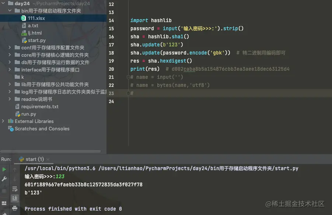Open run.py in the project tree
The image size is (332, 215).
click(x=29, y=114)
